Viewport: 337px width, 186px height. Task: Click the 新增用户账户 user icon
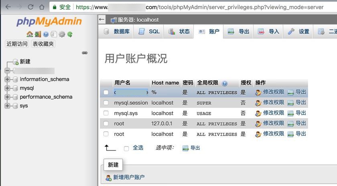pyautogui.click(x=109, y=178)
